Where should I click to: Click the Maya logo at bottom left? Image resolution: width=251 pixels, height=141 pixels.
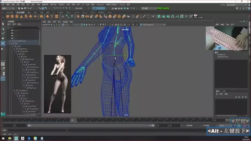click(x=3, y=114)
